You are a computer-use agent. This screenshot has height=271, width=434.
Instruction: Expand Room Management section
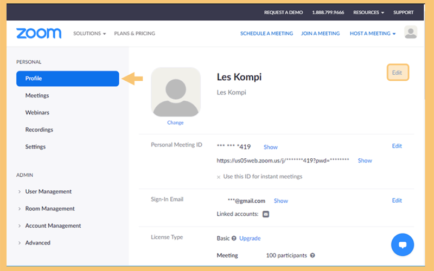[x=46, y=209]
